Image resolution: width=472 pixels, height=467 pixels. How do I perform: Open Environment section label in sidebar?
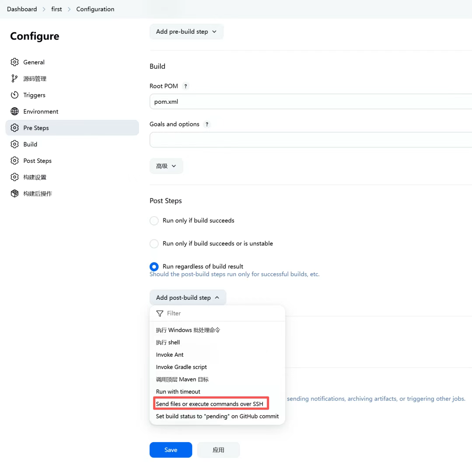[41, 112]
